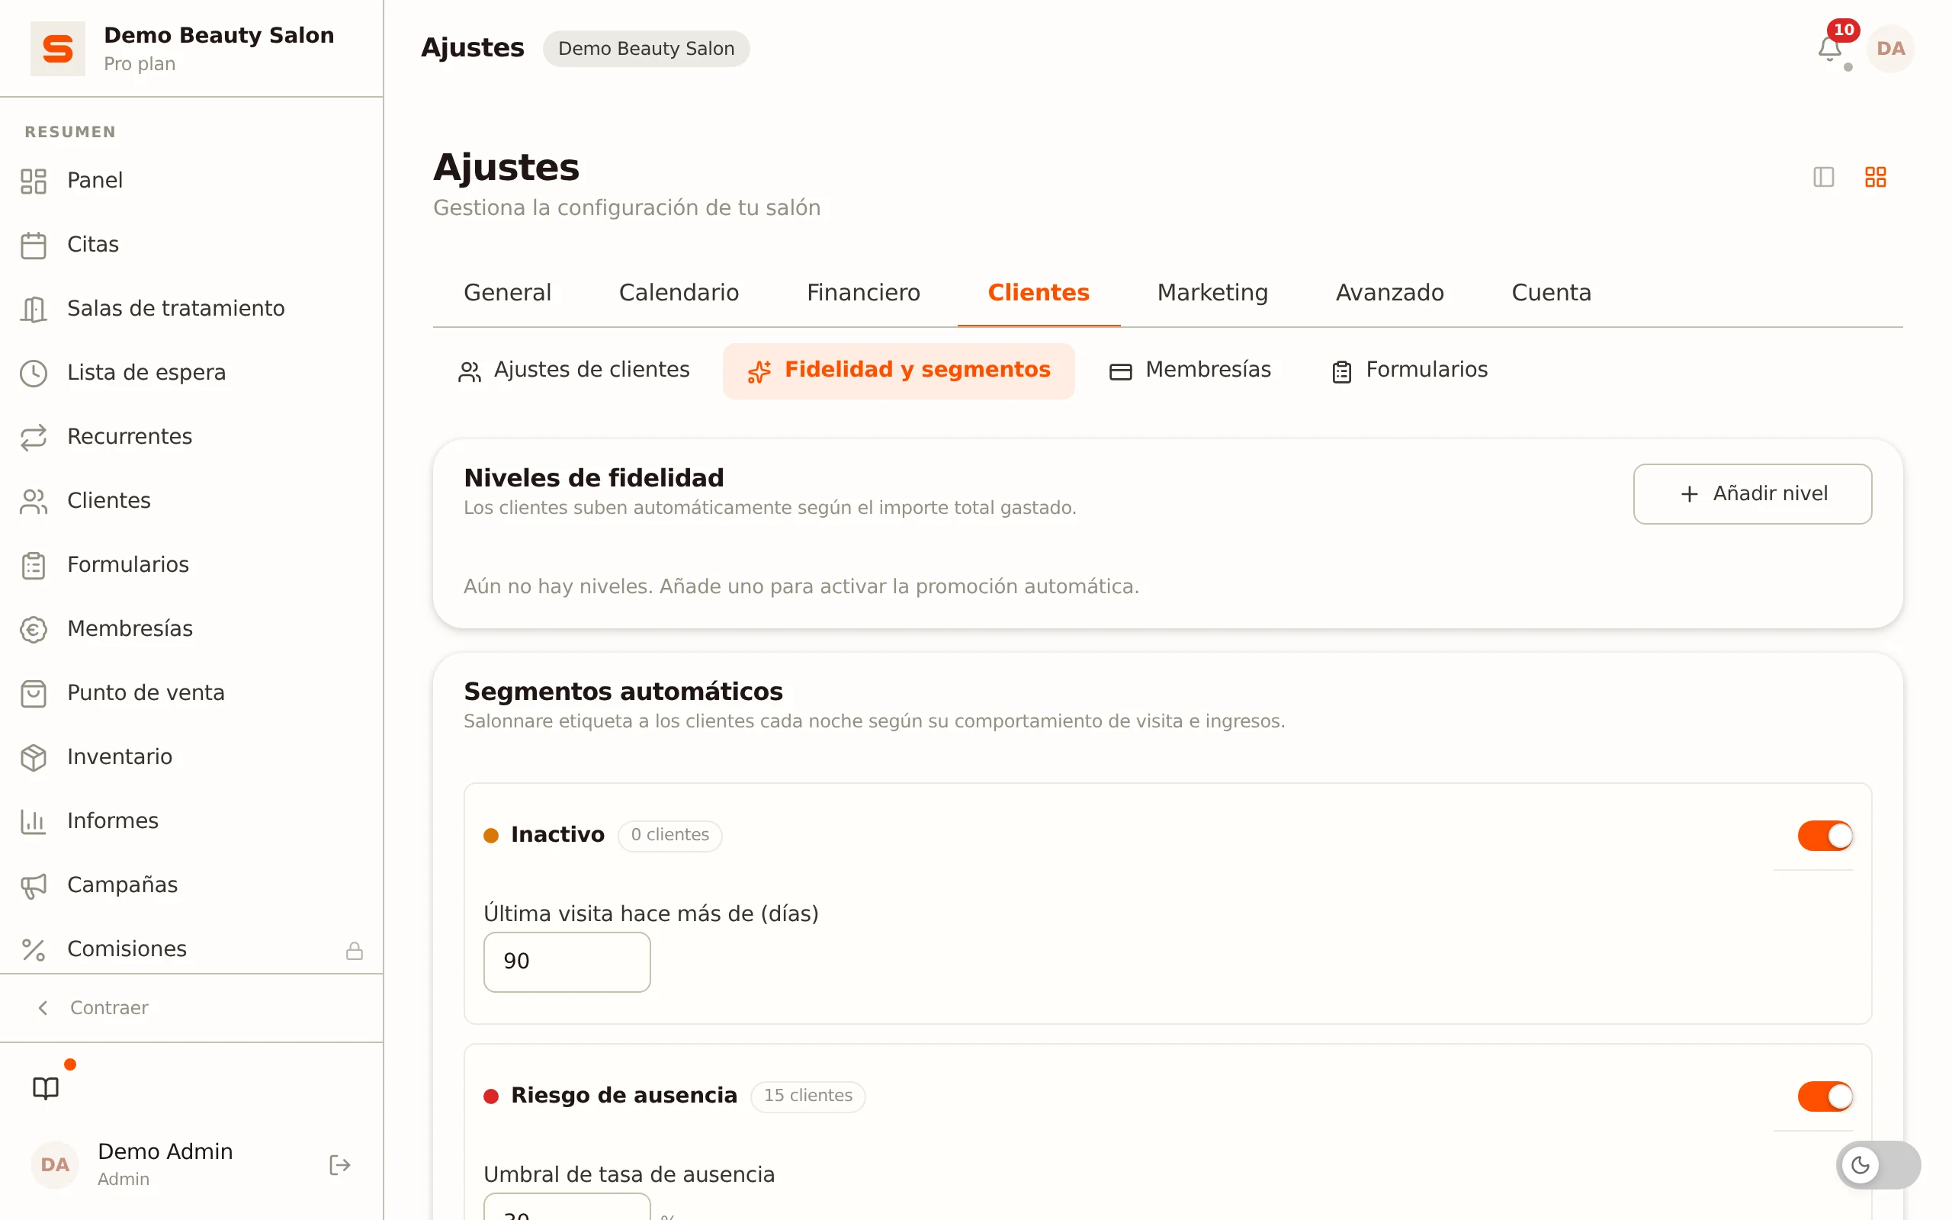Click the Clientes people icon in sidebar
The image size is (1952, 1220).
click(x=33, y=501)
